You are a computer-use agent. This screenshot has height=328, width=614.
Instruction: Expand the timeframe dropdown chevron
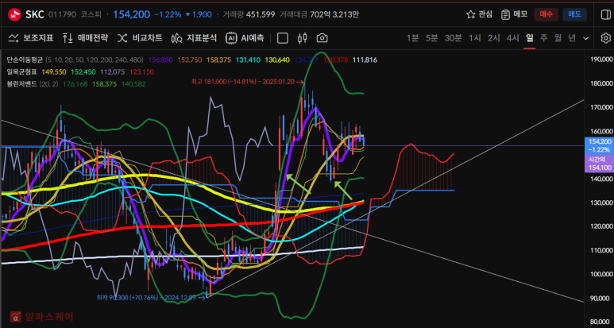click(x=586, y=38)
